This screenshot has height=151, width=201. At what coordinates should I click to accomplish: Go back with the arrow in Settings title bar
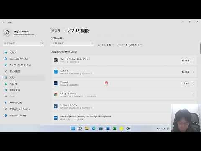coord(3,23)
